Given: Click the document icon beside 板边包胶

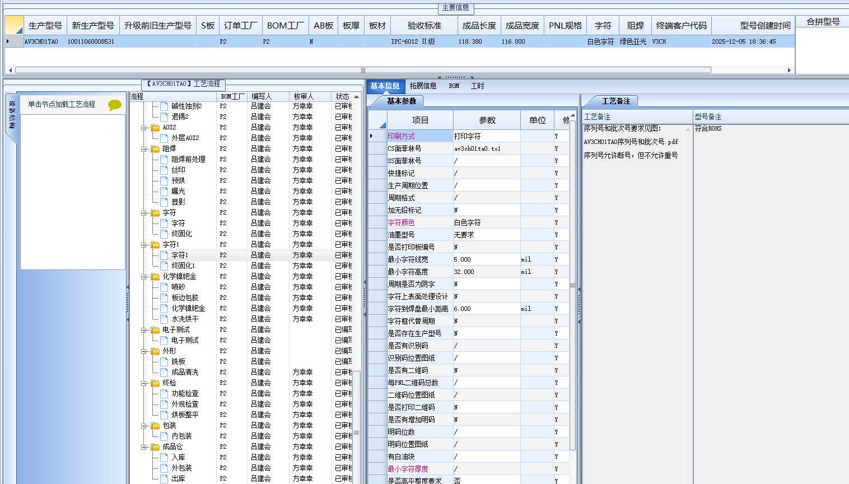Looking at the screenshot, I should [x=164, y=297].
